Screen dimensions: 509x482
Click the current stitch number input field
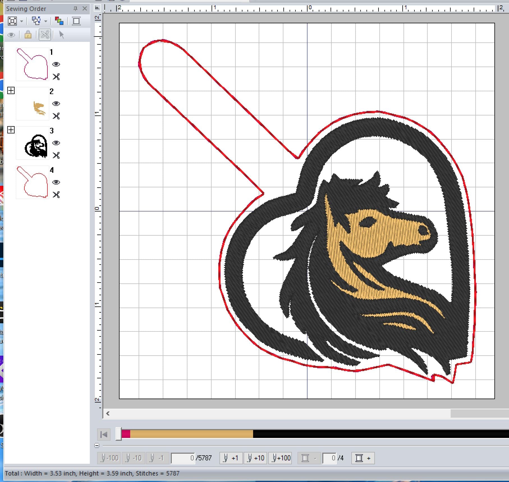pyautogui.click(x=183, y=458)
